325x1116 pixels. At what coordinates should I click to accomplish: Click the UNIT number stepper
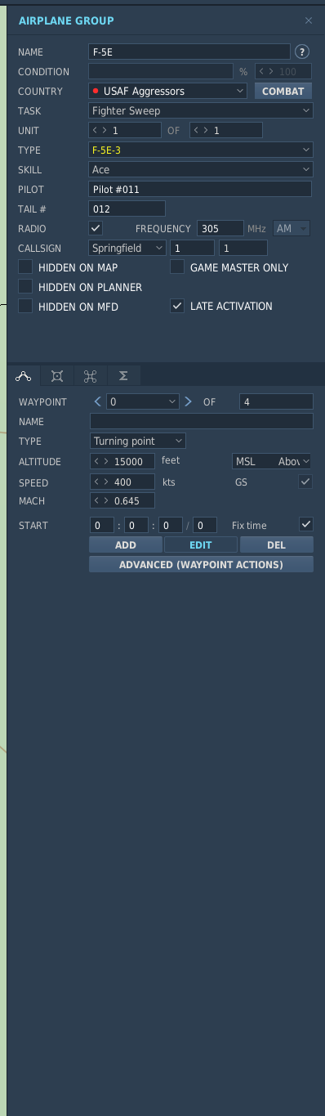pos(125,130)
